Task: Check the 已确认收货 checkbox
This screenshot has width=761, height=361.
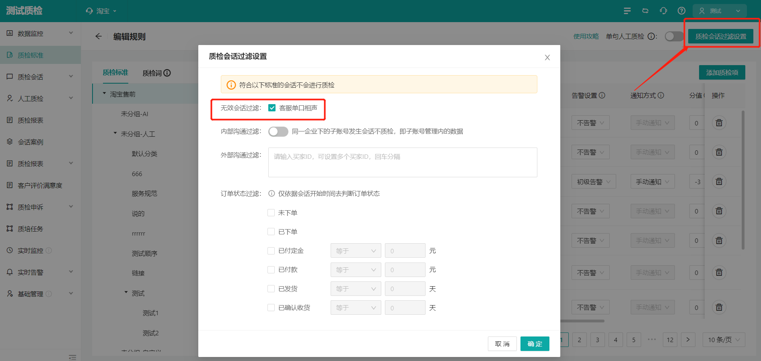Action: coord(271,308)
